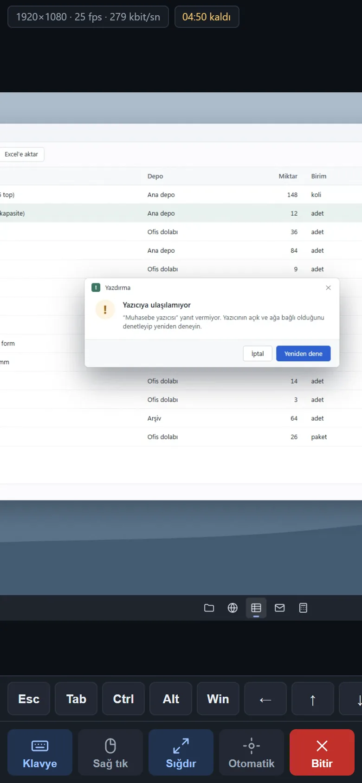This screenshot has height=783, width=362.
Task: Select the 'koli' unit cell
Action: (x=316, y=195)
